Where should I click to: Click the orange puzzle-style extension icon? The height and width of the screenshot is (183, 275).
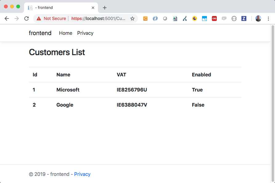145,18
